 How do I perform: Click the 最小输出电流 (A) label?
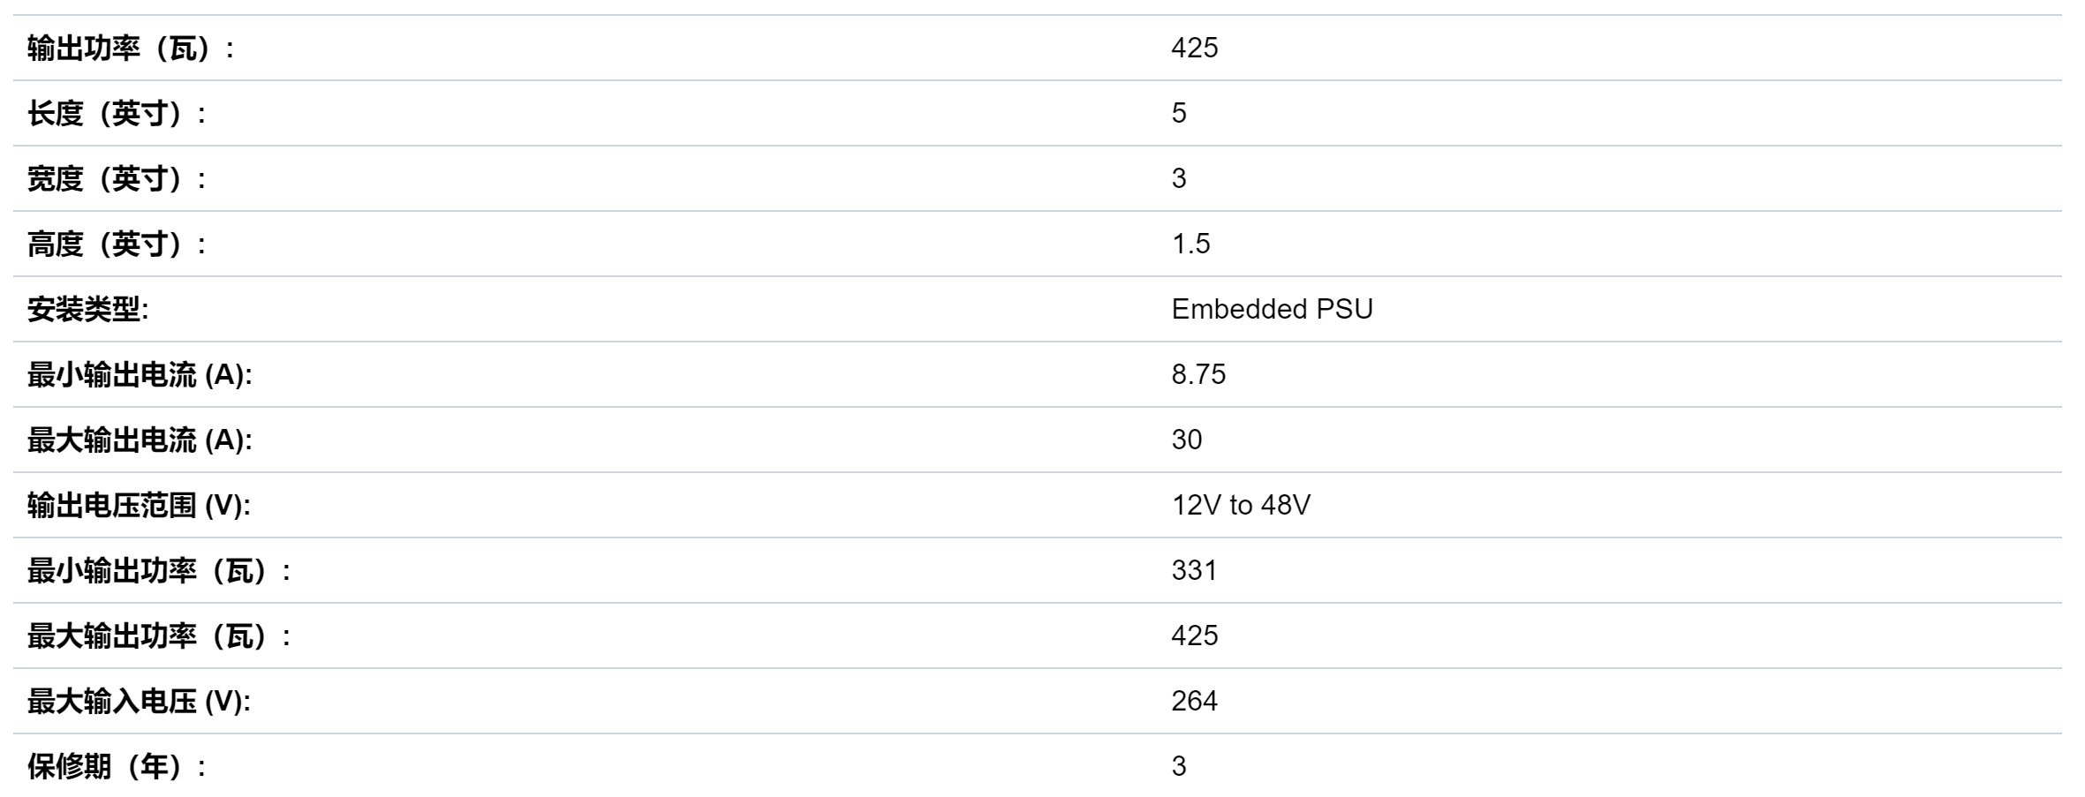[x=140, y=375]
